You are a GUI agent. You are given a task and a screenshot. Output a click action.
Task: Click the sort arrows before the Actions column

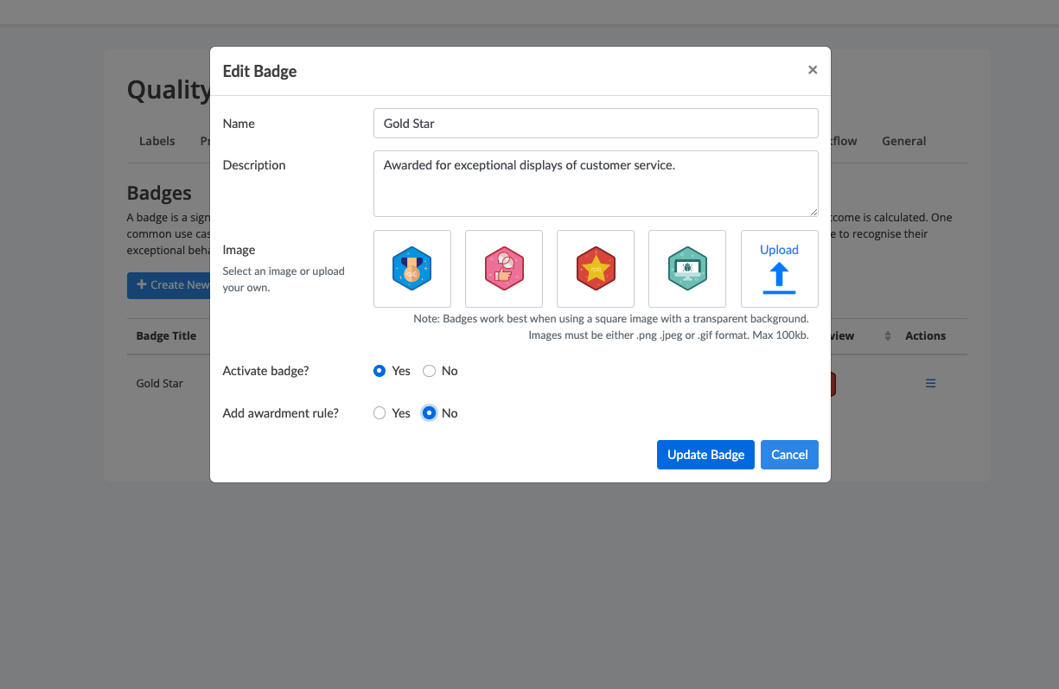[888, 336]
